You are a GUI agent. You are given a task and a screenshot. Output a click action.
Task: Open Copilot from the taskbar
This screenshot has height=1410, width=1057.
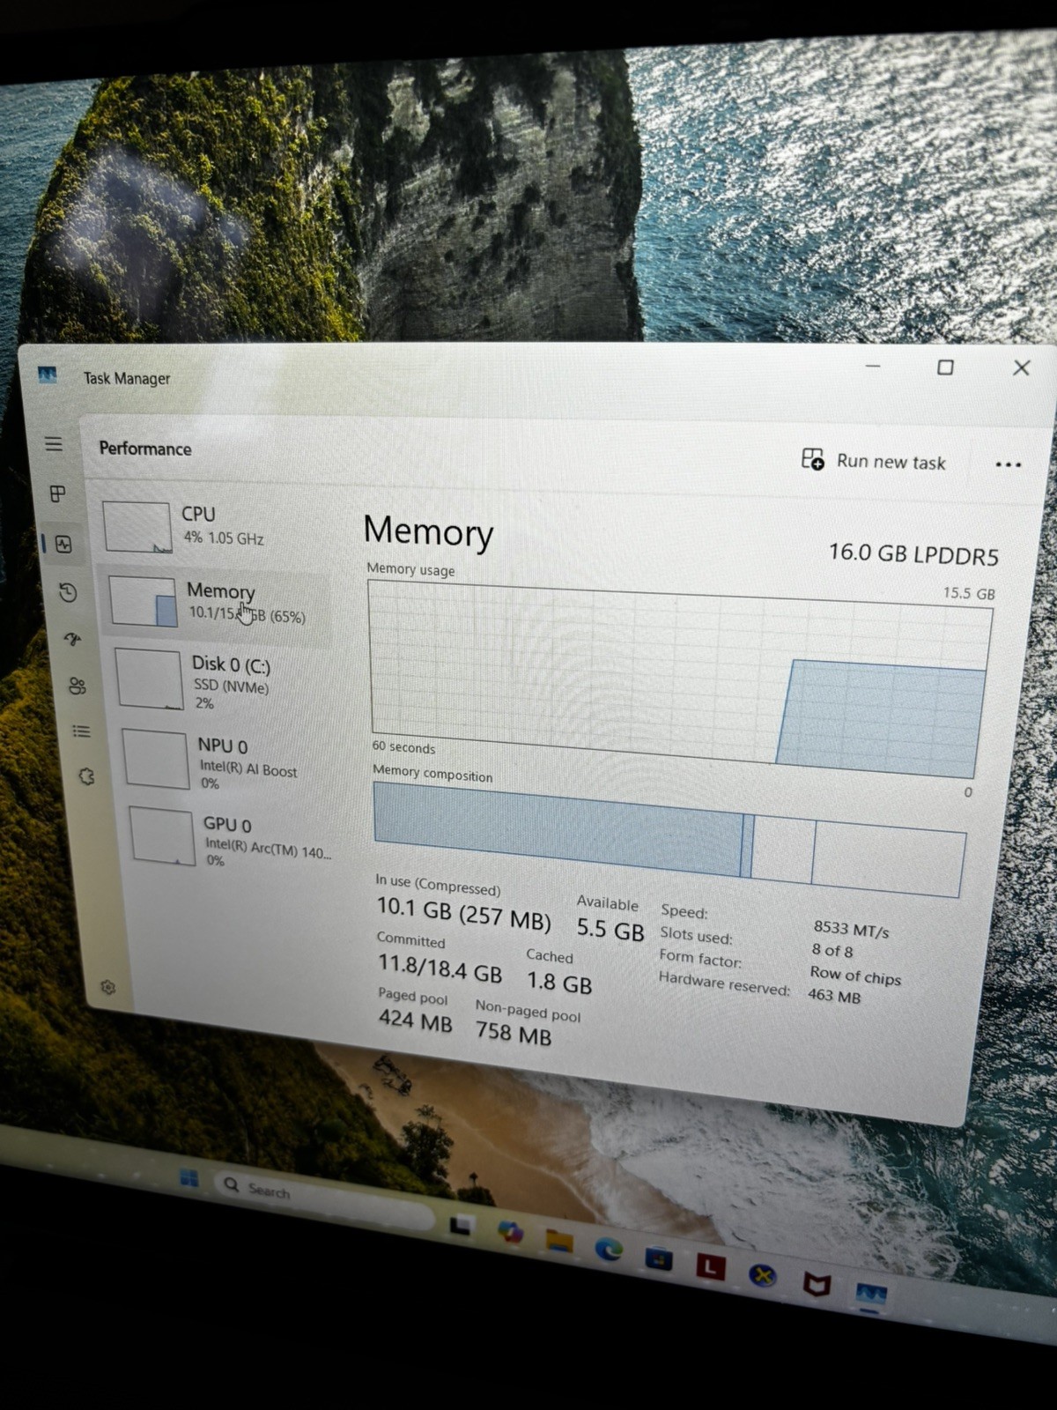click(510, 1231)
